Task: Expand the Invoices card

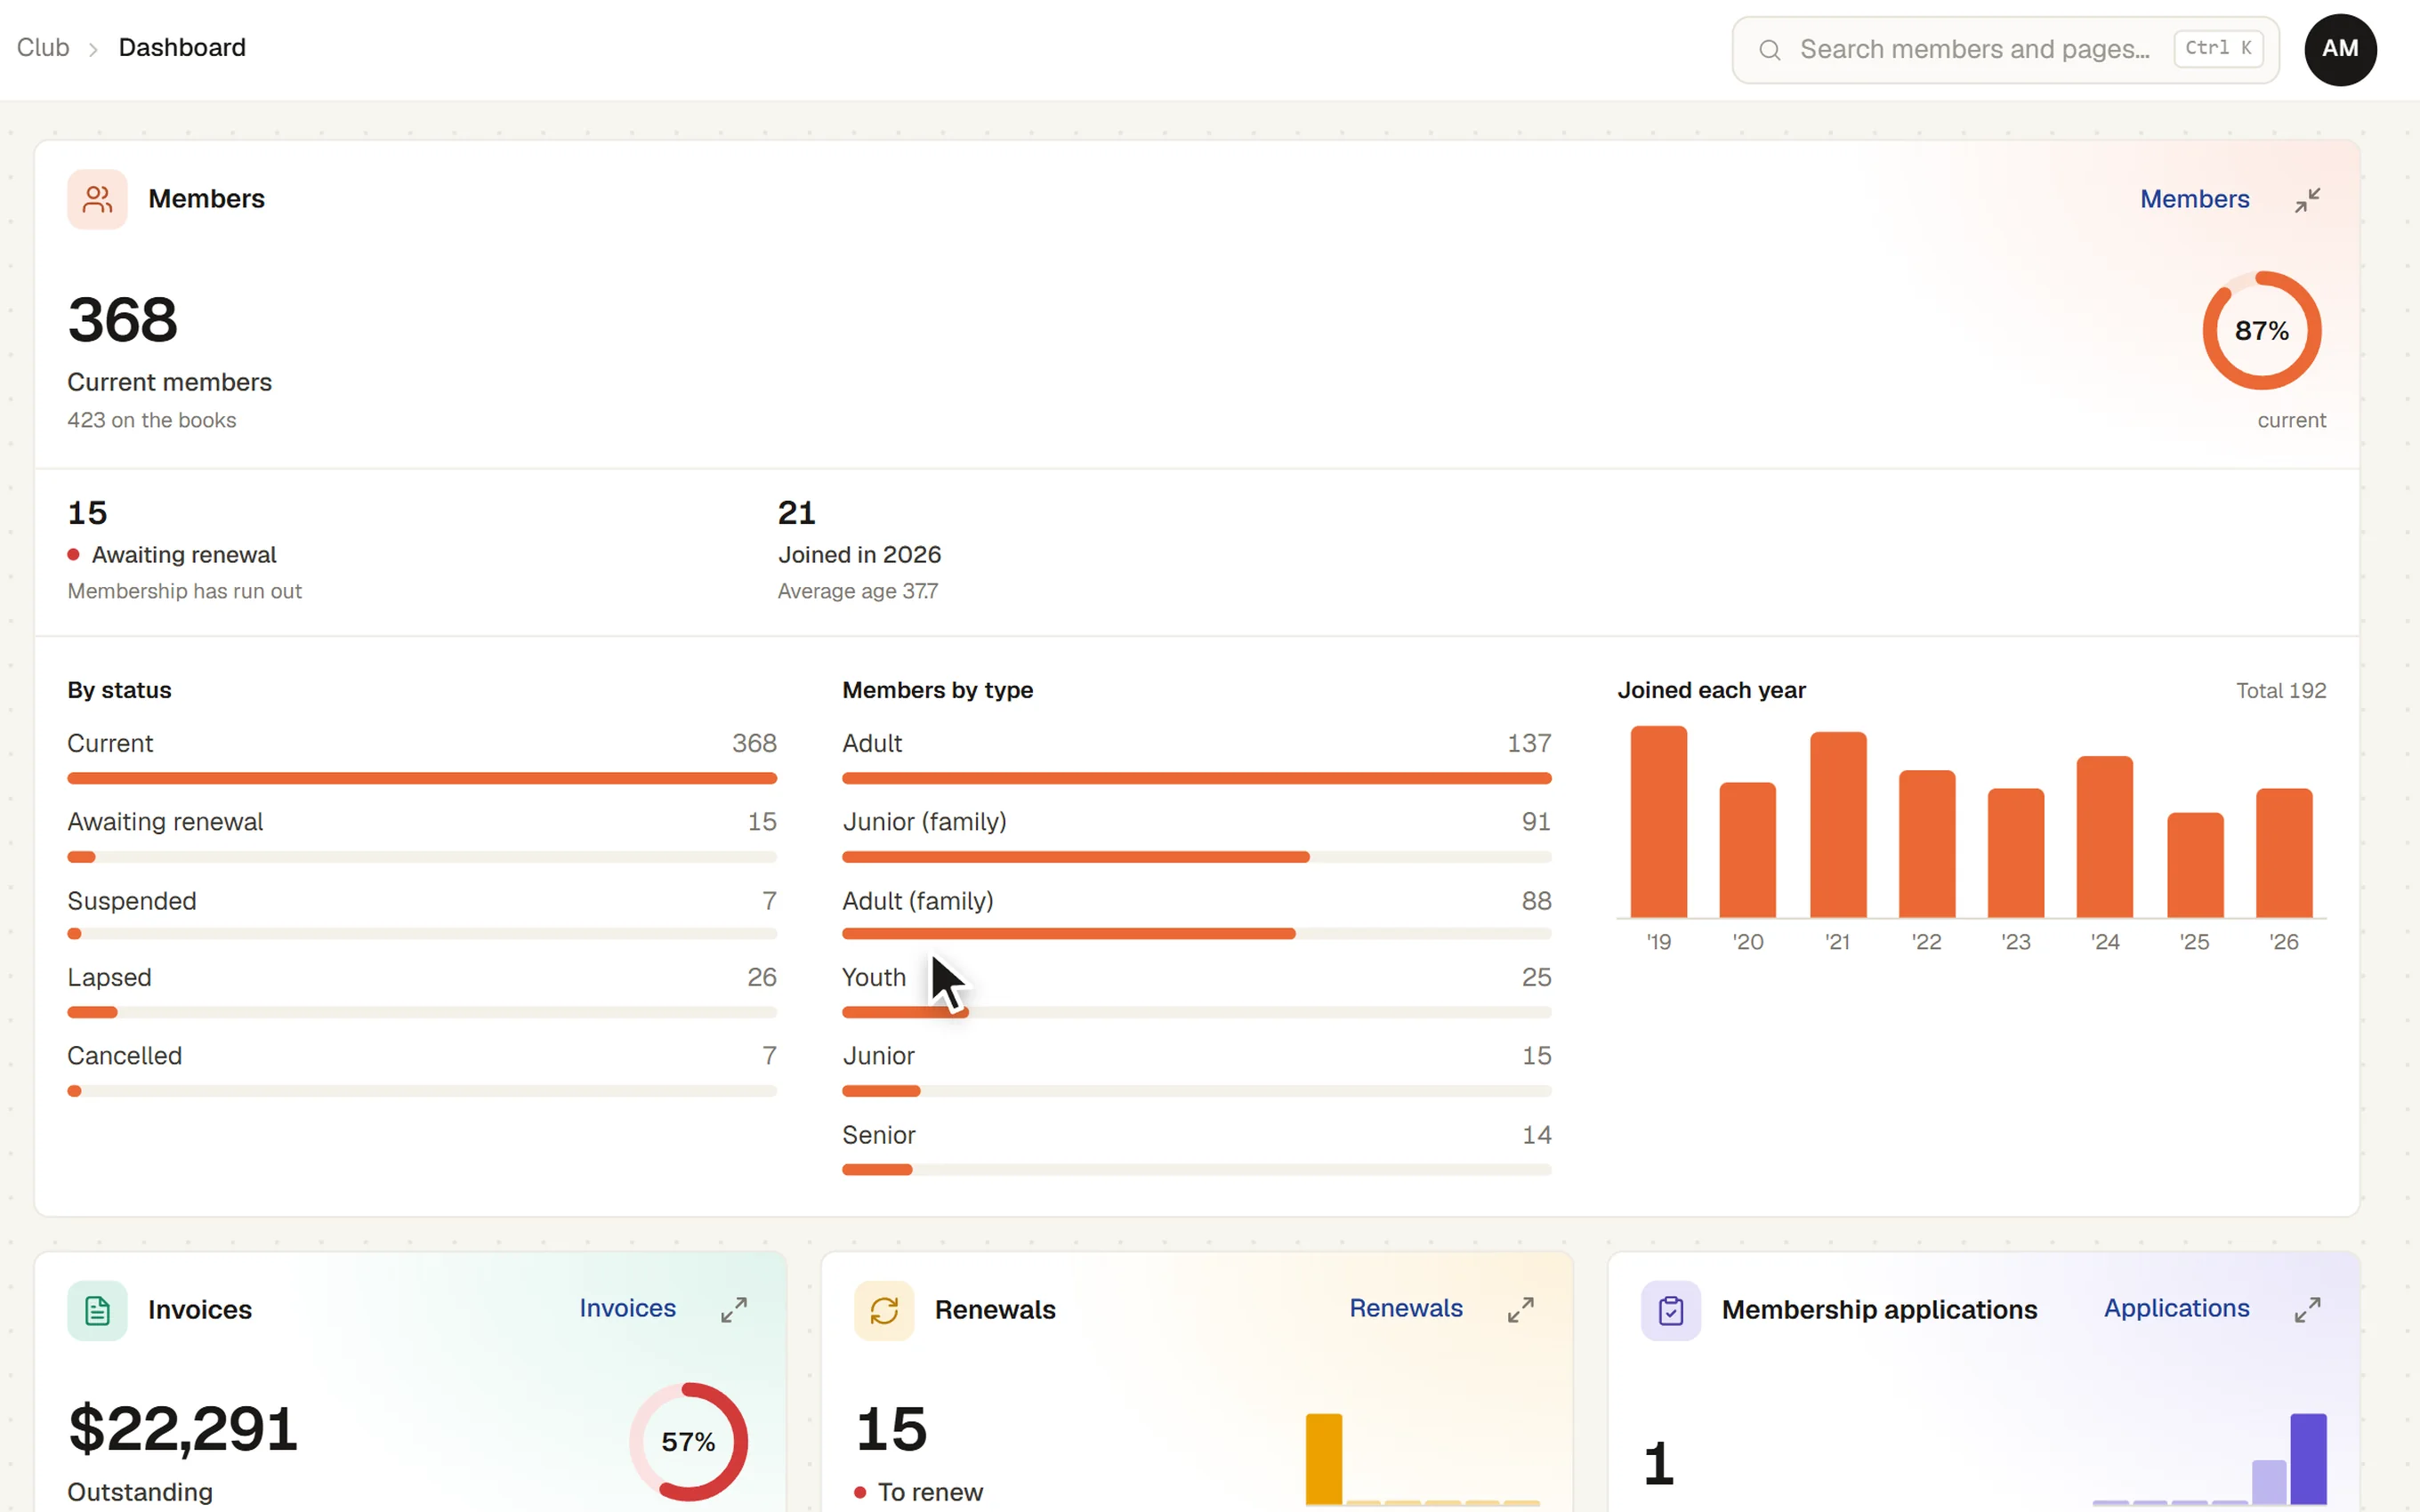Action: [x=734, y=1310]
